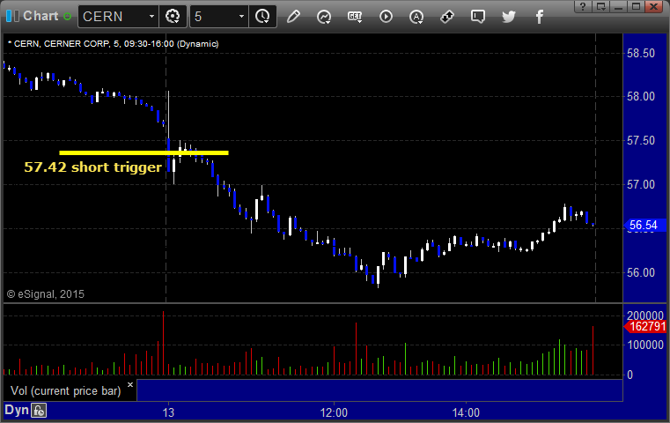670x423 pixels.
Task: Open the symbol settings gear icon
Action: click(173, 17)
